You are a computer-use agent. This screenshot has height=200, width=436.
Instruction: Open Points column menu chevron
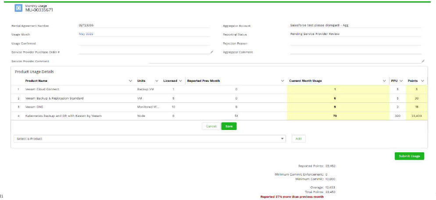[x=423, y=81]
